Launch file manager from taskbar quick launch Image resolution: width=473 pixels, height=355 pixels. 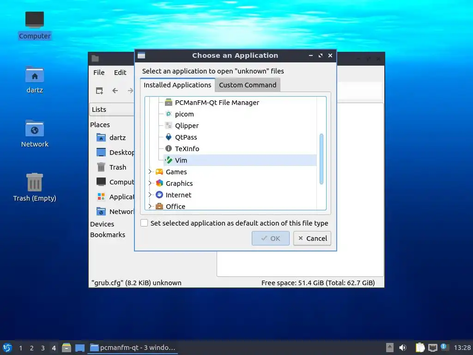[x=67, y=348]
